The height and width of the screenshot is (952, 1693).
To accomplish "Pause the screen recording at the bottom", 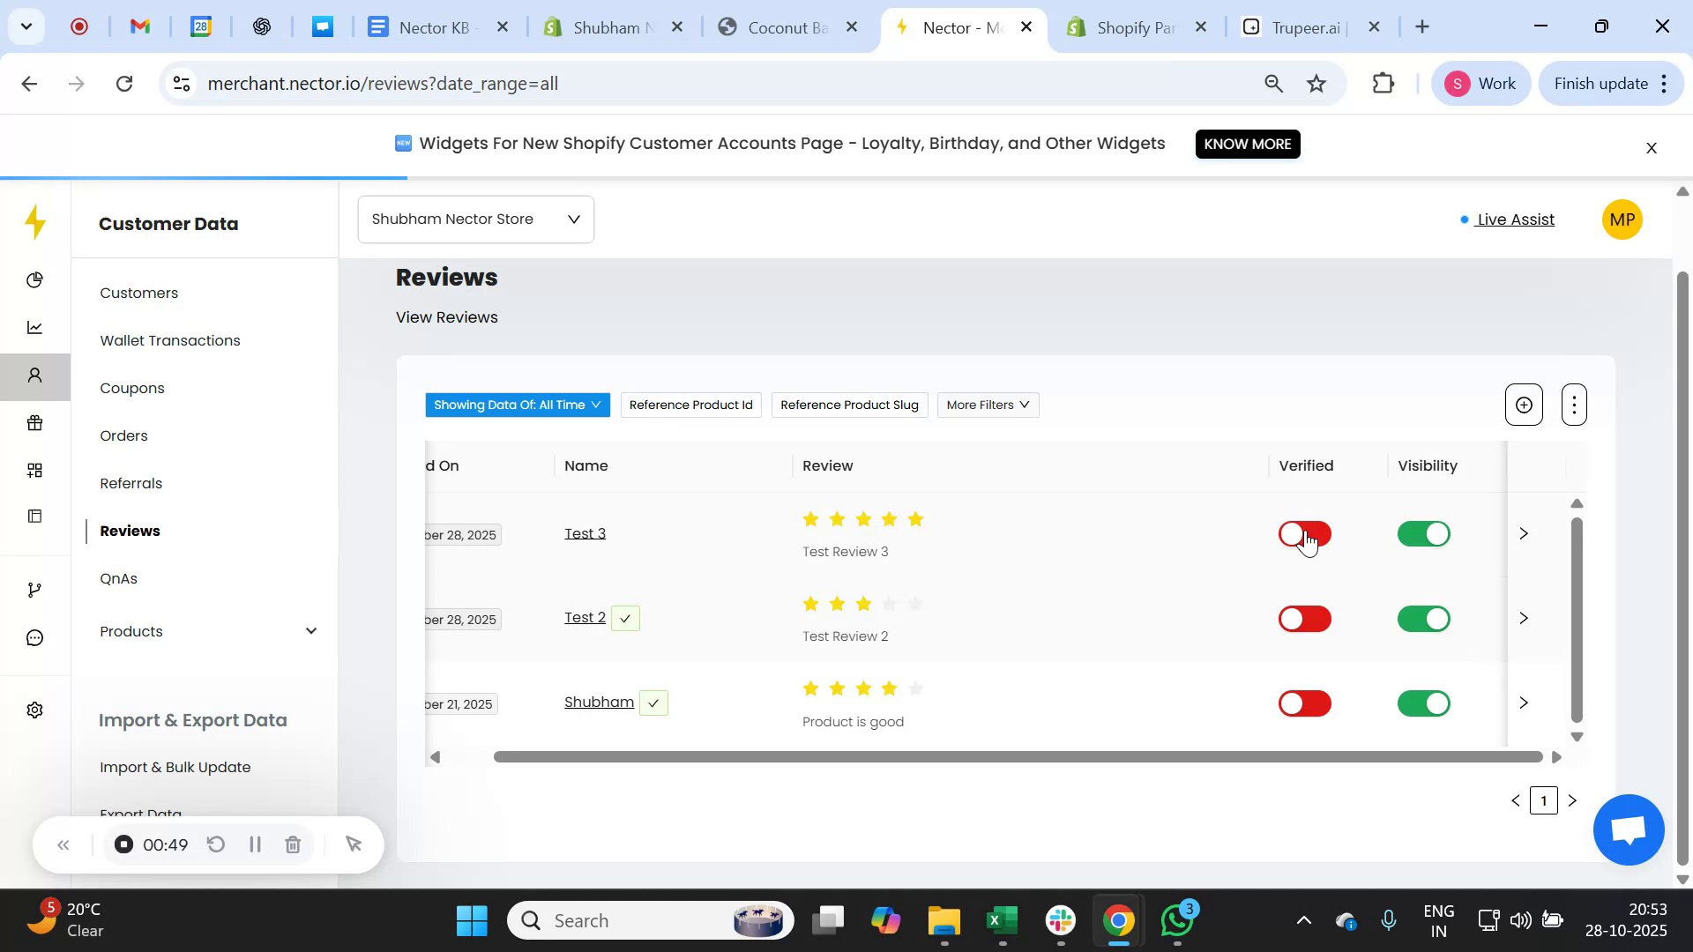I will [255, 844].
